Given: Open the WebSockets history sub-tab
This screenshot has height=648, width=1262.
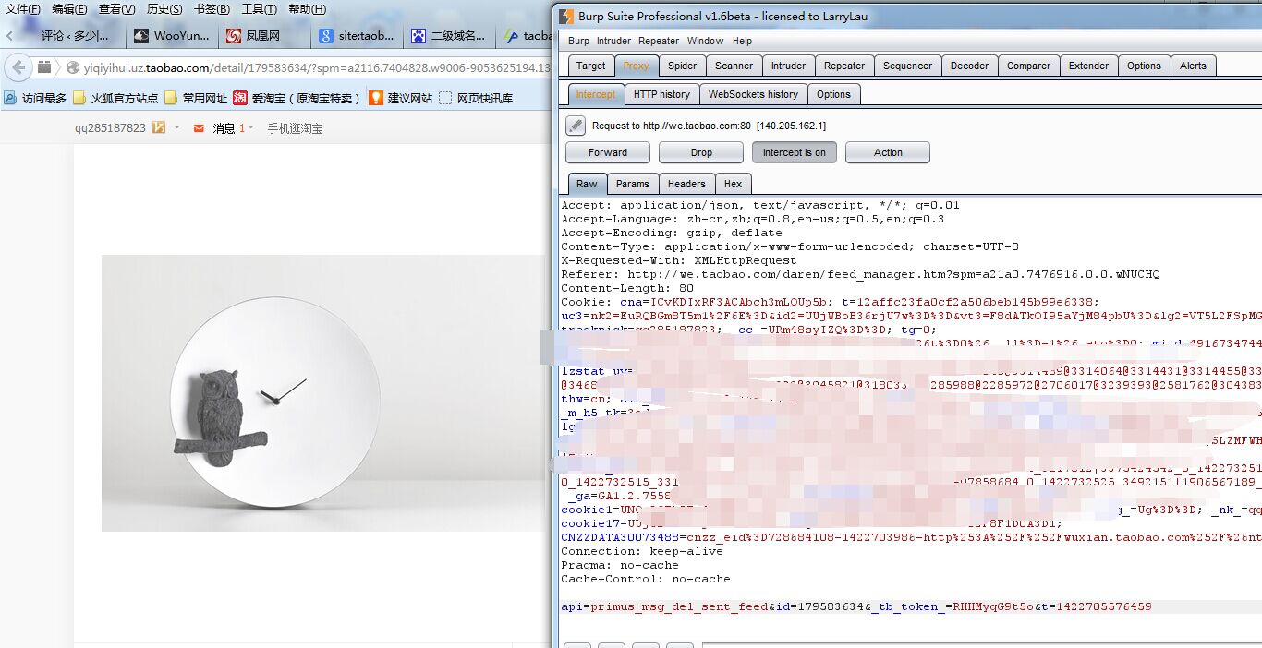Looking at the screenshot, I should click(753, 94).
